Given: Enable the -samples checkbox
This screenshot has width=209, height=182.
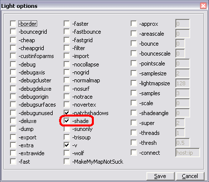Looking at the screenshot, I should click(134, 93).
